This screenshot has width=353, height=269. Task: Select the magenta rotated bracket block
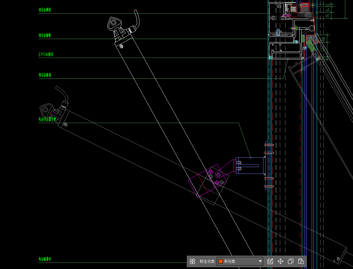tap(208, 181)
